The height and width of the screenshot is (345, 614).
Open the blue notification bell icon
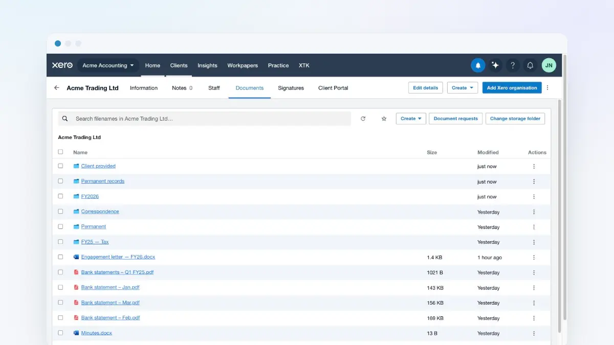[x=478, y=65]
